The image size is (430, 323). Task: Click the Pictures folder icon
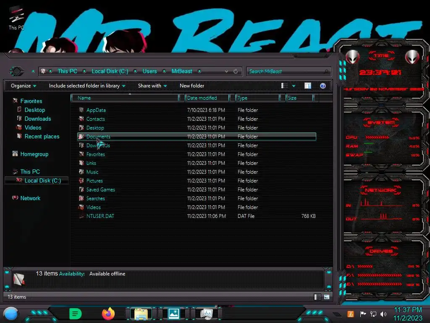81,181
